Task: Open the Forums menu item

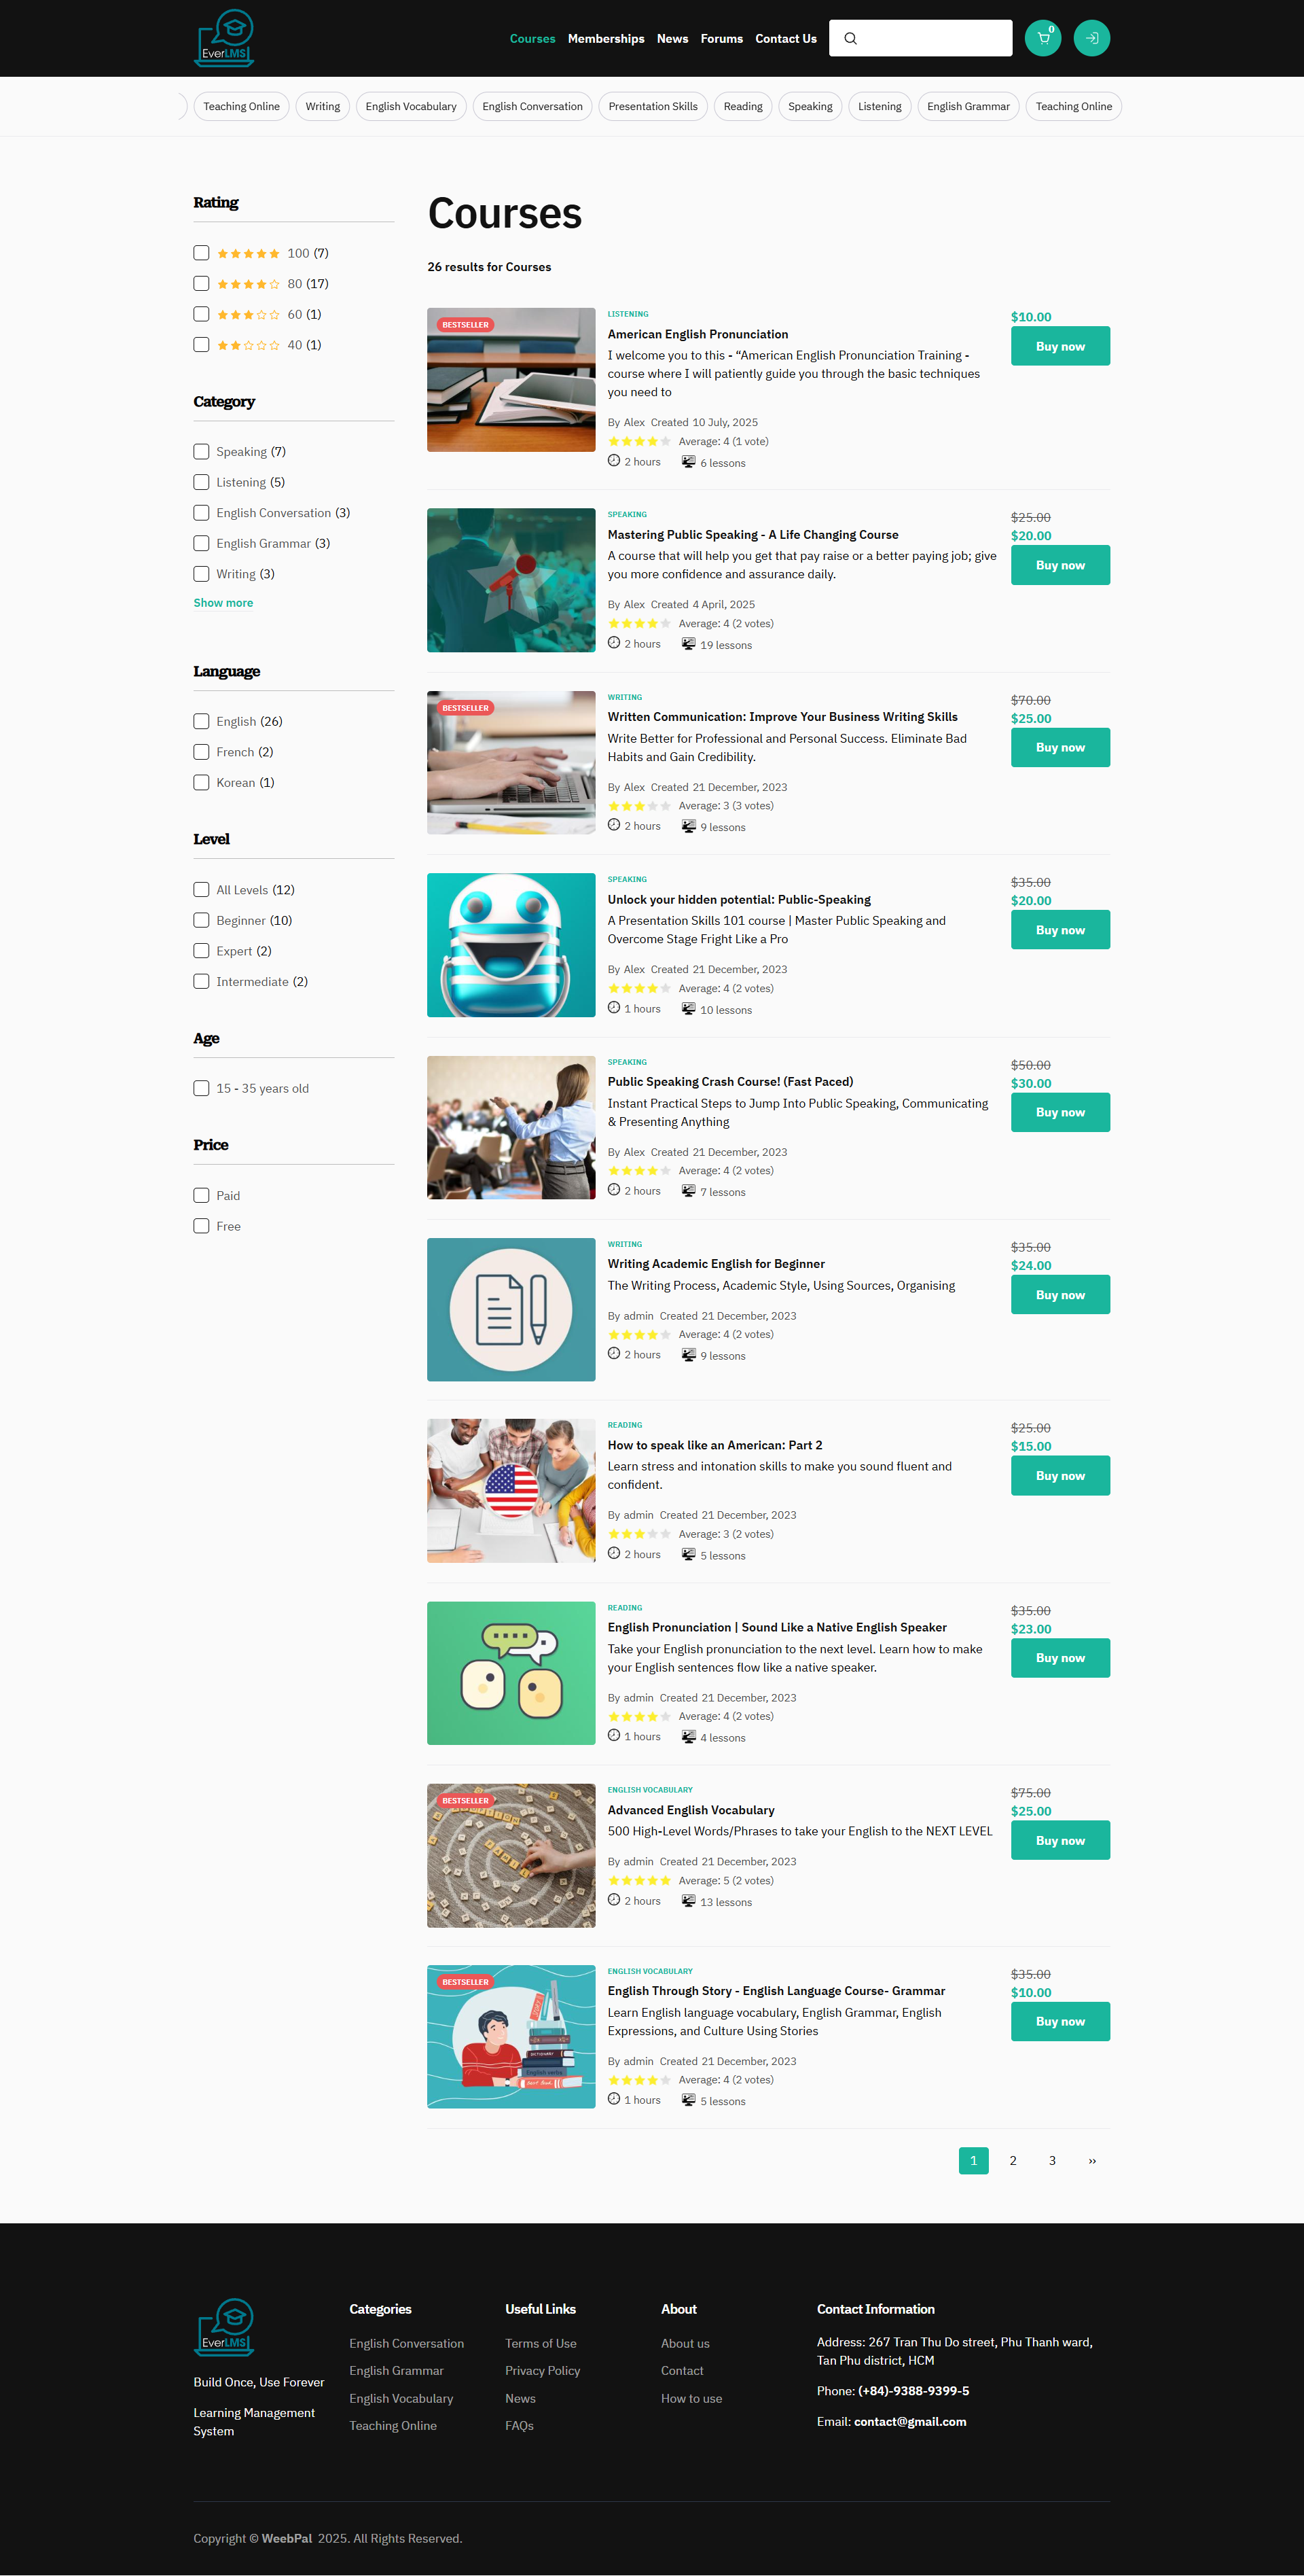Action: [x=721, y=39]
